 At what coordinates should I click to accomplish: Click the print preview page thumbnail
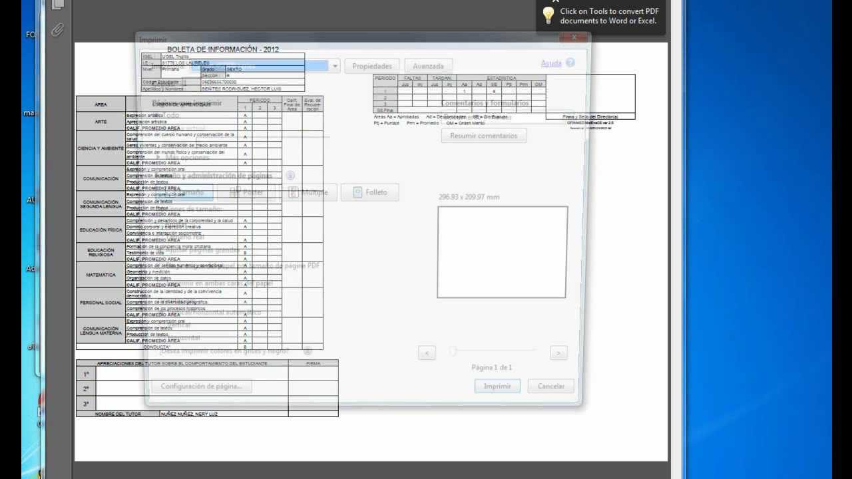[x=503, y=252]
